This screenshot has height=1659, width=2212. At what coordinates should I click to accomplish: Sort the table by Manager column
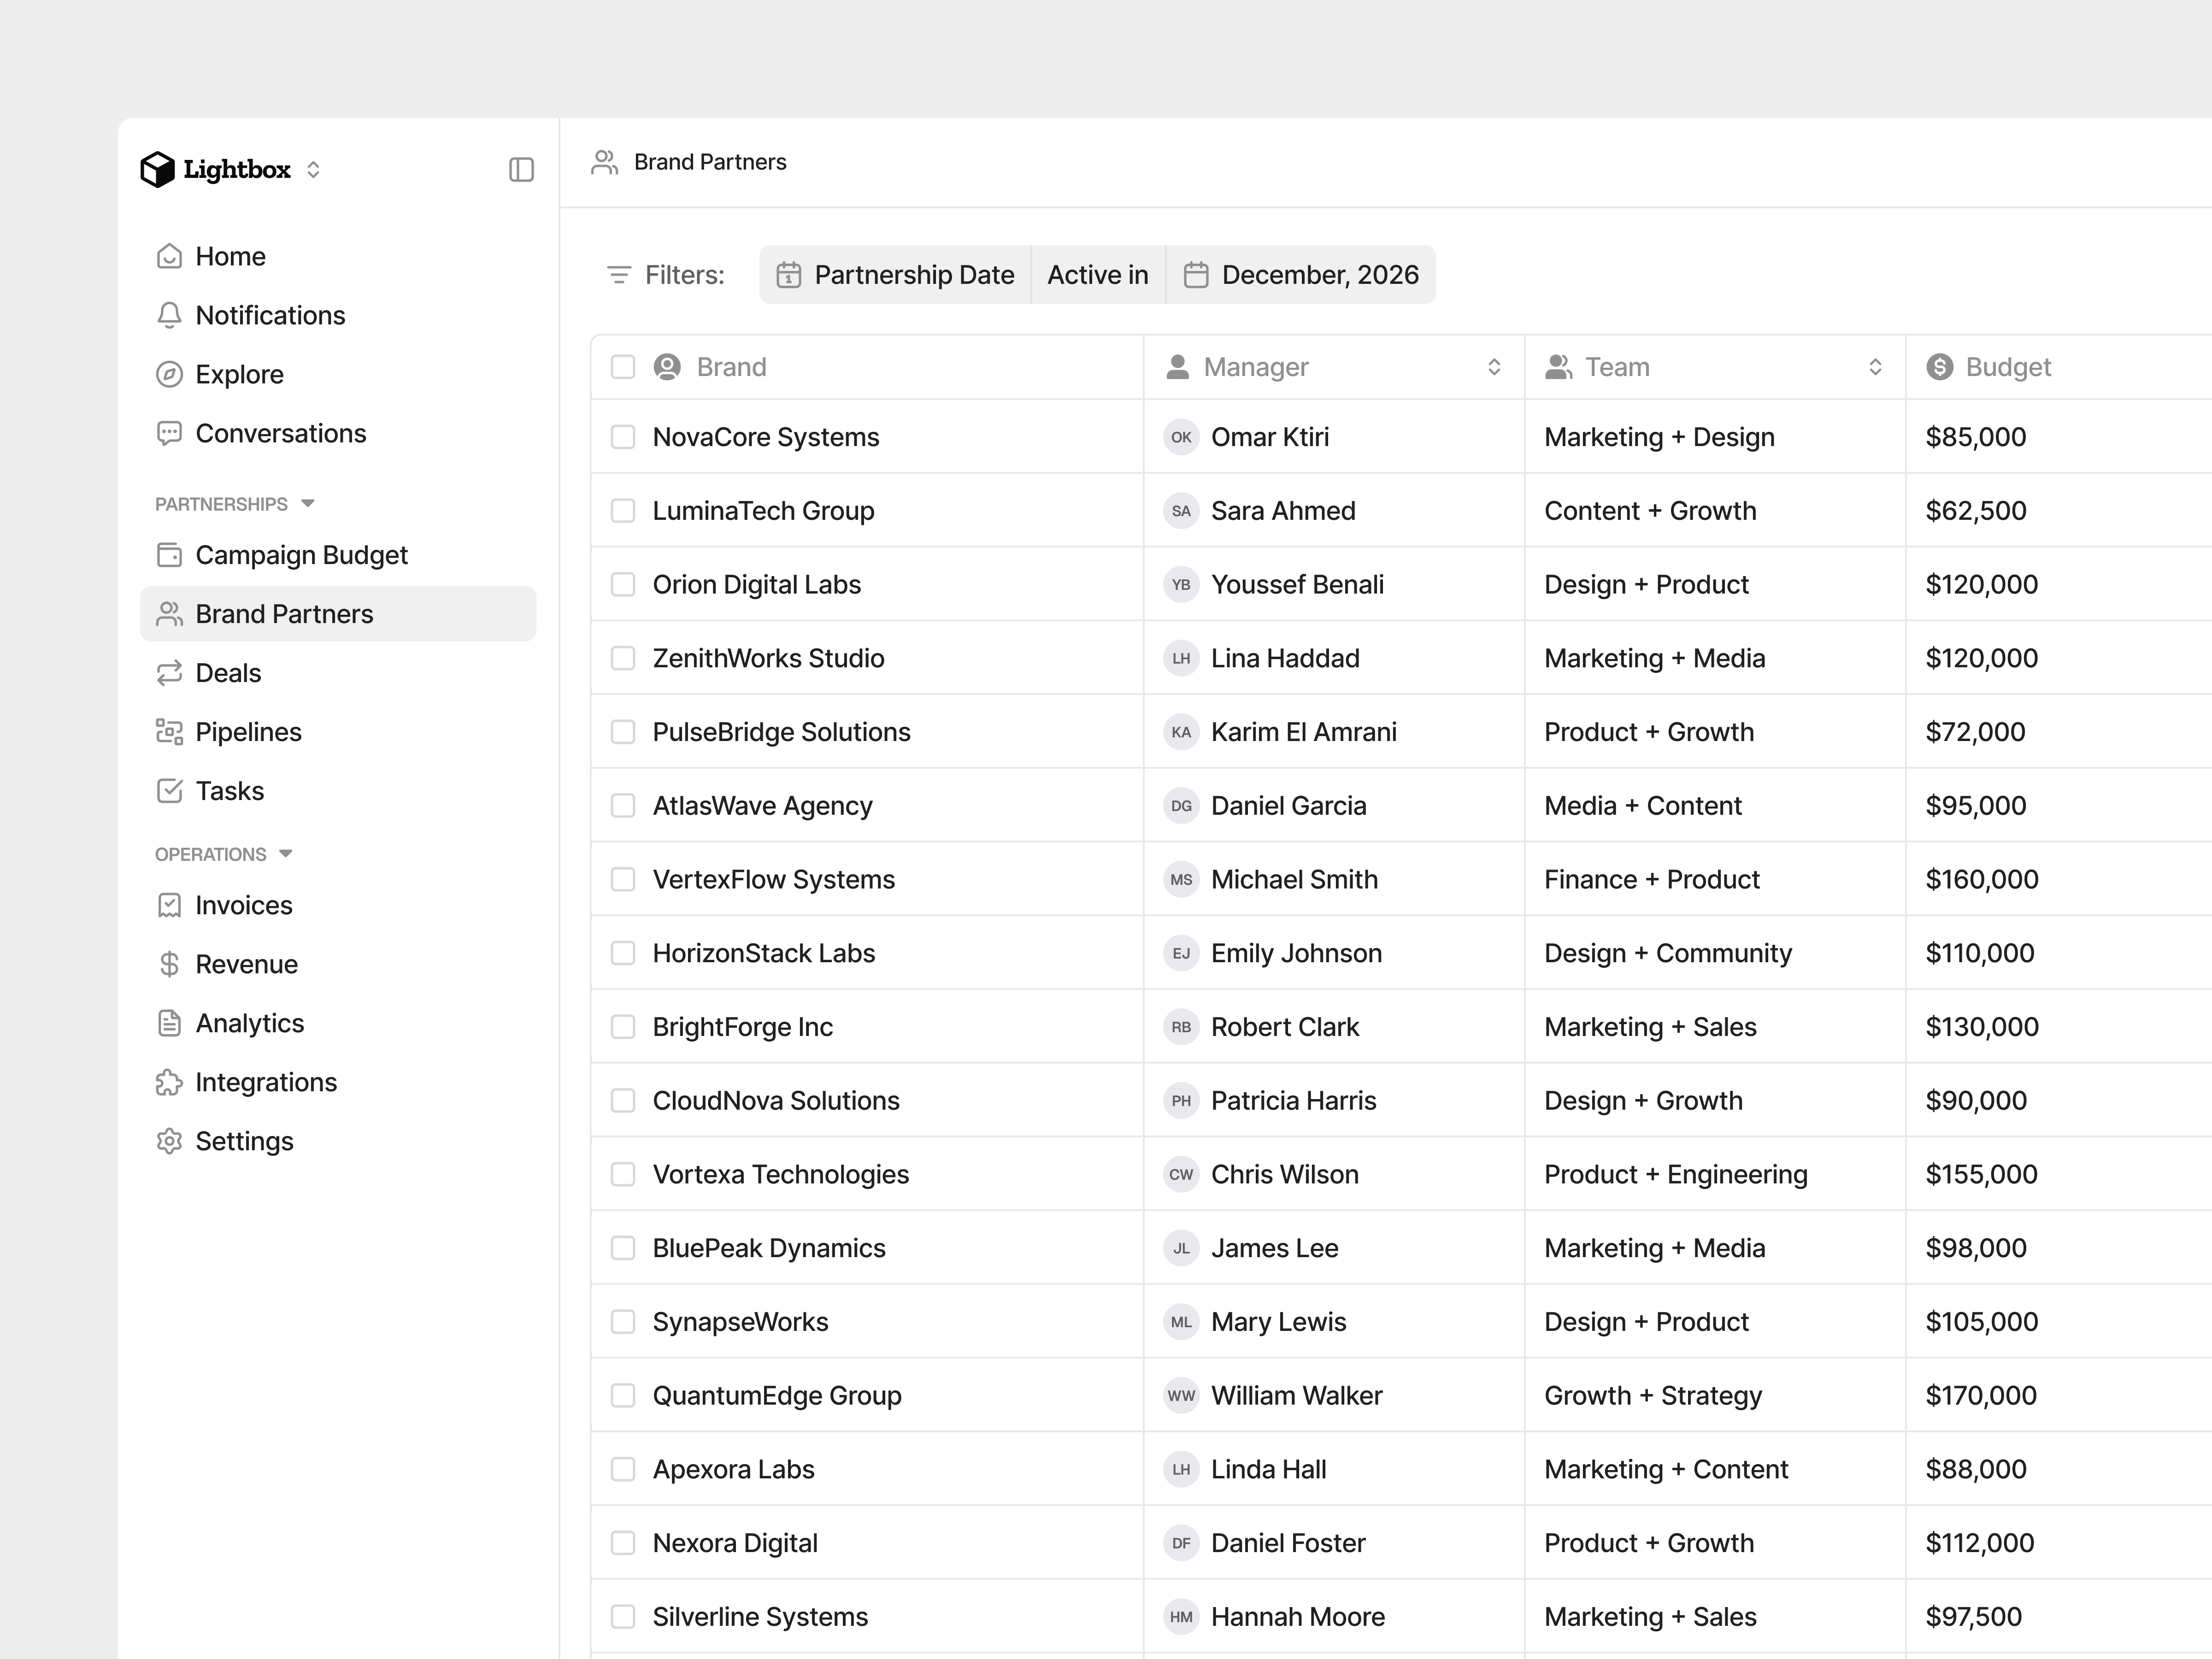(1494, 367)
